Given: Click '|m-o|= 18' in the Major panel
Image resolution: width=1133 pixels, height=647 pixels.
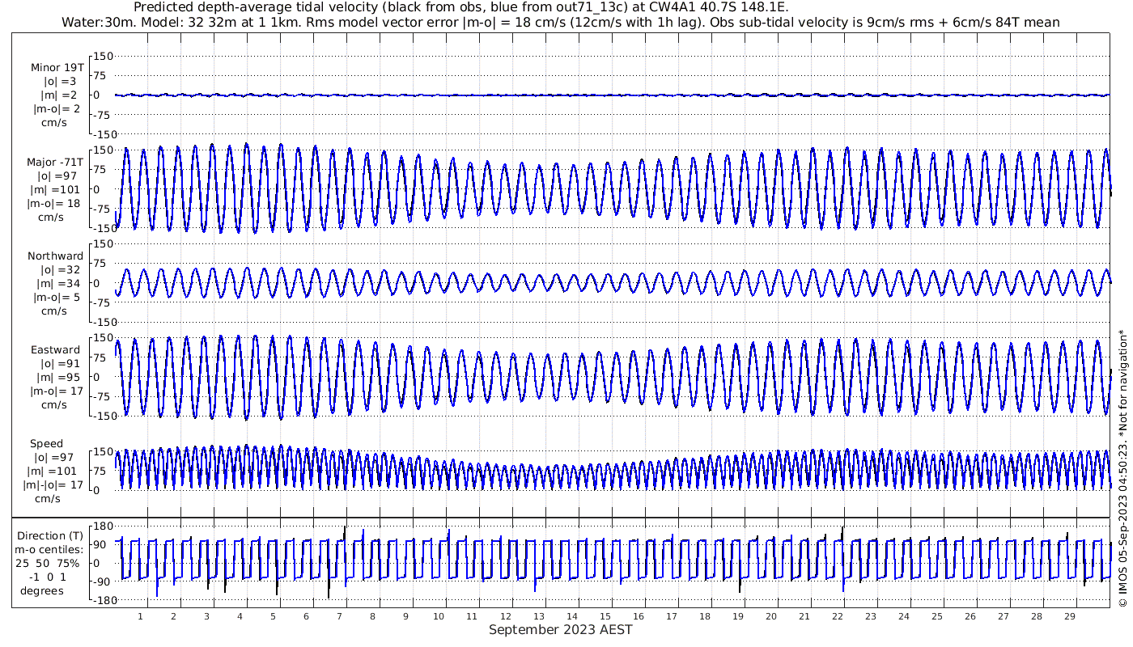Looking at the screenshot, I should pyautogui.click(x=53, y=204).
